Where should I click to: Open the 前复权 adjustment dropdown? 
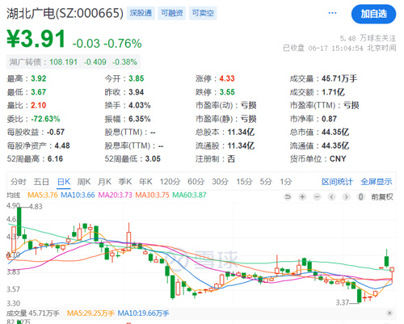point(382,197)
